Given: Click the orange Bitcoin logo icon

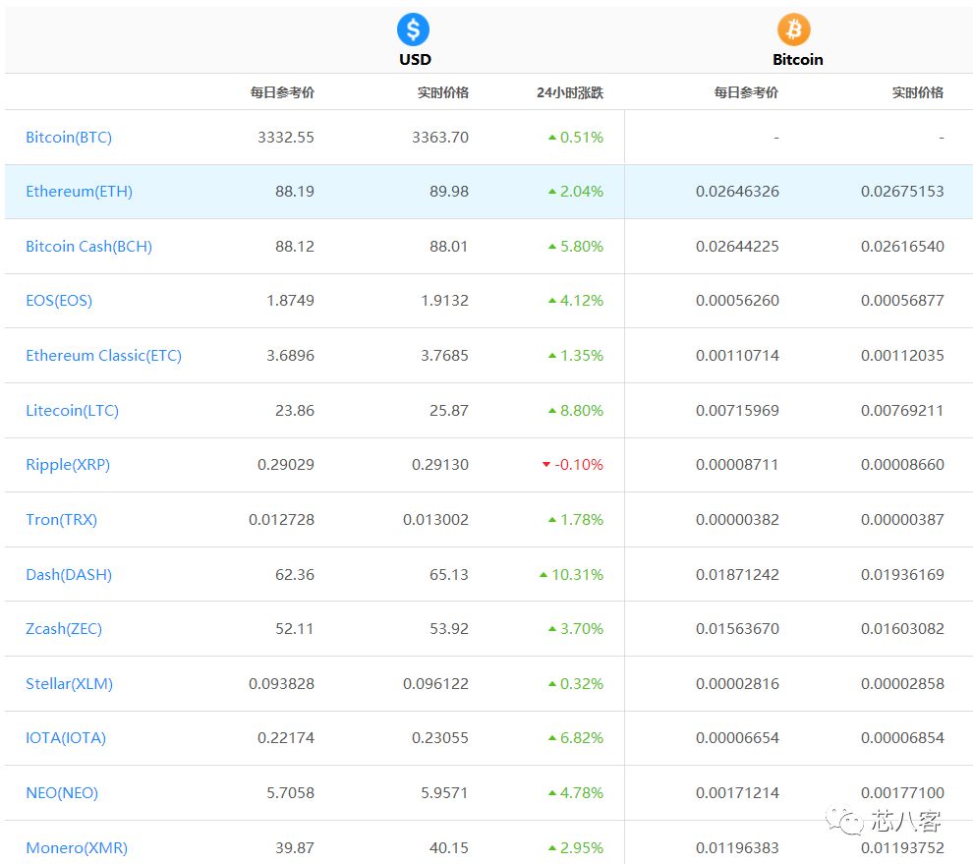Looking at the screenshot, I should [794, 29].
